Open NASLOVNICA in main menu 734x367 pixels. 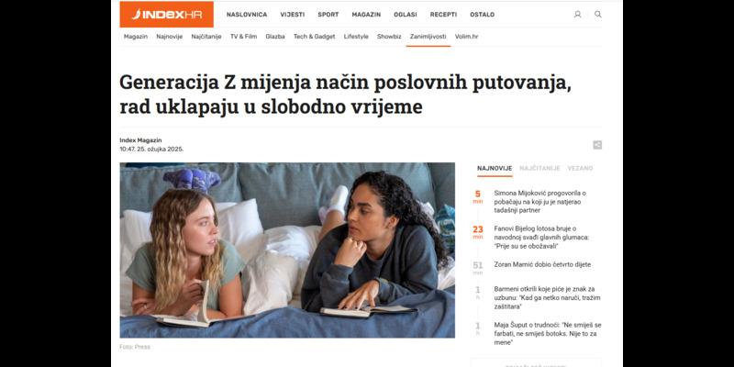[x=247, y=15]
